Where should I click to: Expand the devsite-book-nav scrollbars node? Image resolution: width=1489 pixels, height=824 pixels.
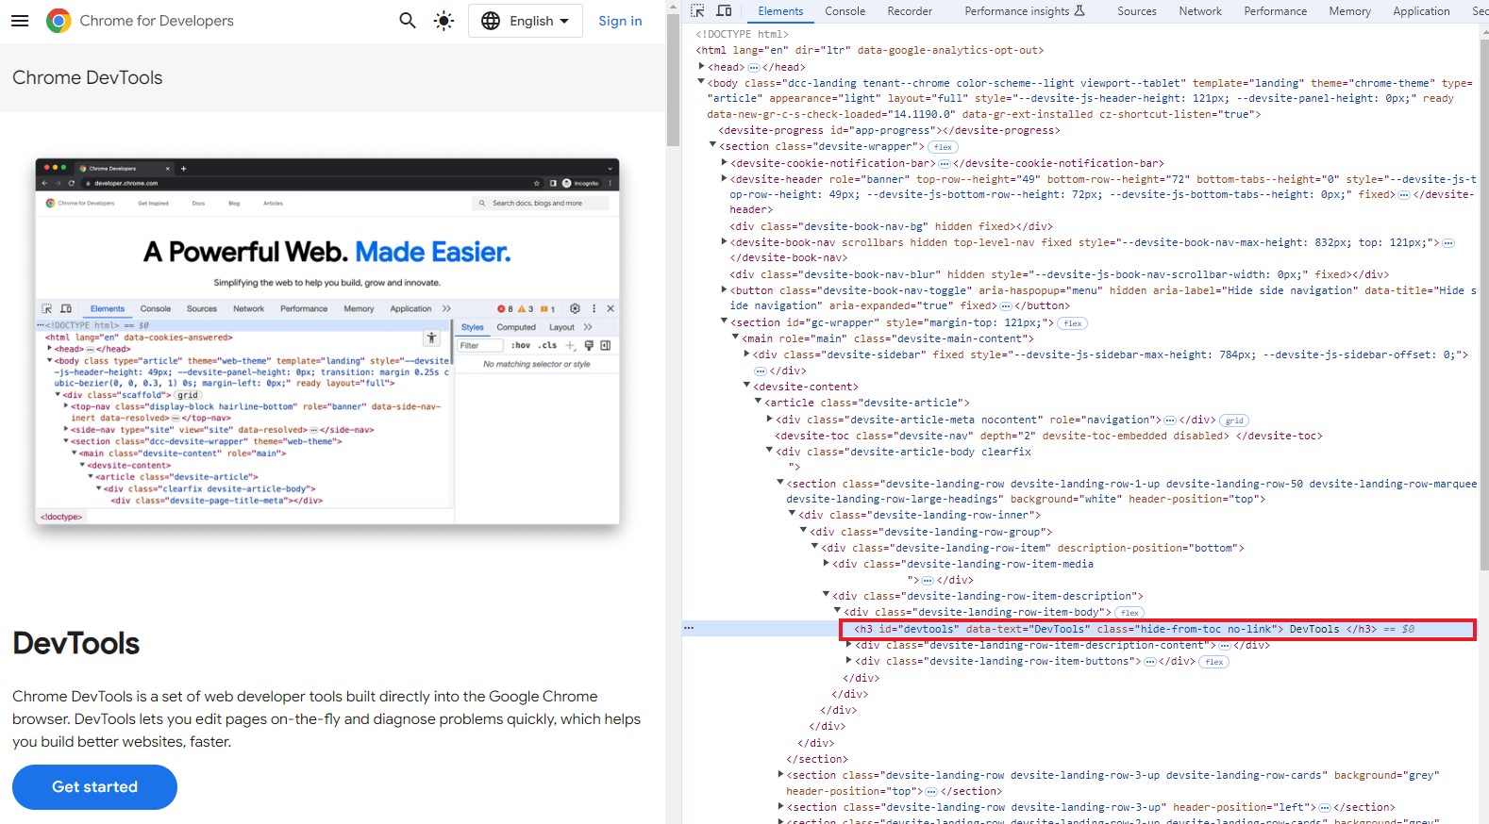pos(724,241)
